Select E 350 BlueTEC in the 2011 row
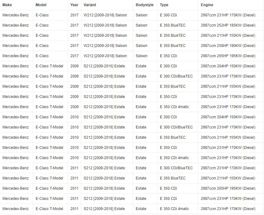This screenshot has width=264, height=215. click(173, 178)
